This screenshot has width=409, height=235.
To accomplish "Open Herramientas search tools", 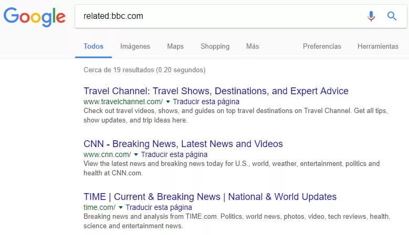I will 377,46.
